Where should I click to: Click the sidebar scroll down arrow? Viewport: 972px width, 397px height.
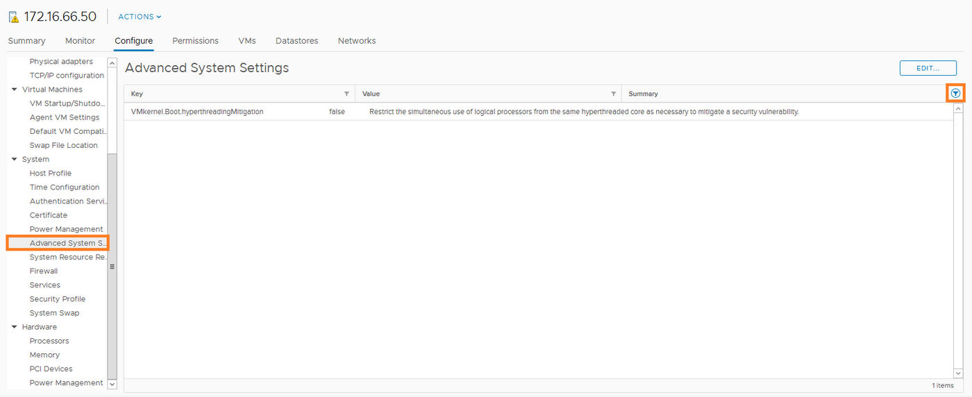point(112,383)
